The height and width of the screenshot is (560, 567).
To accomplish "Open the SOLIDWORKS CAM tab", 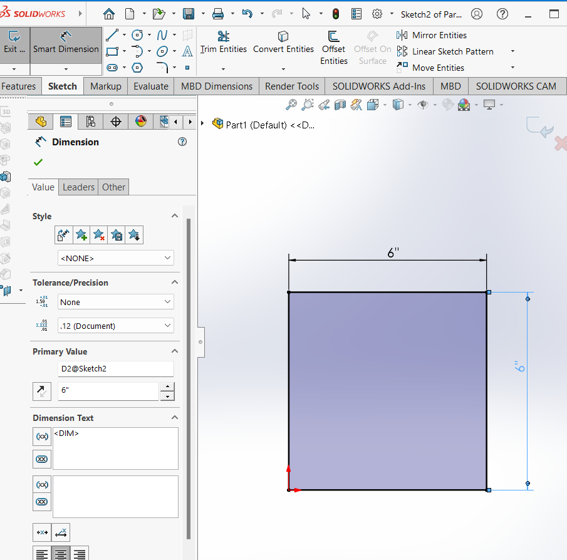I will (516, 86).
